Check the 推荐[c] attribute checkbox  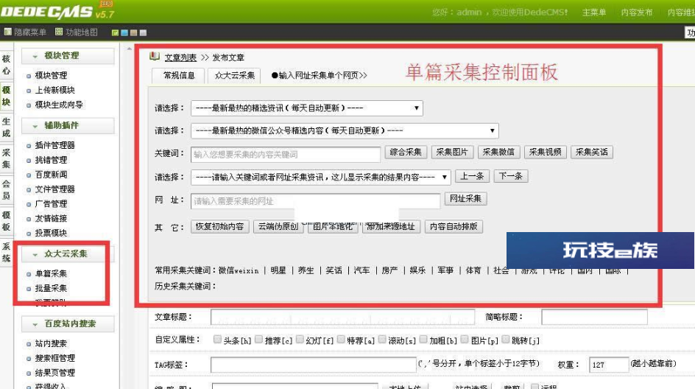(259, 340)
